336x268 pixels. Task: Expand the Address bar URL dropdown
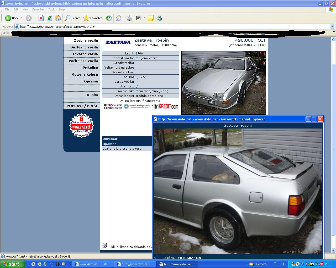(332, 26)
